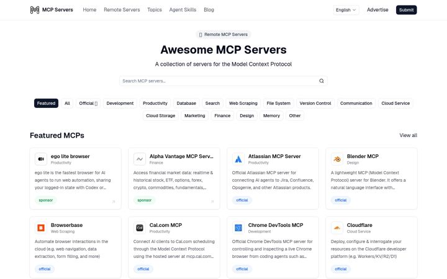Open the Topics nav item
The height and width of the screenshot is (279, 447).
pos(155,10)
